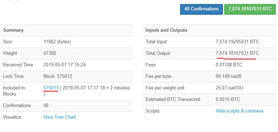The width and height of the screenshot is (278, 132).
Task: Click View Tree Chart link
Action: click(60, 117)
